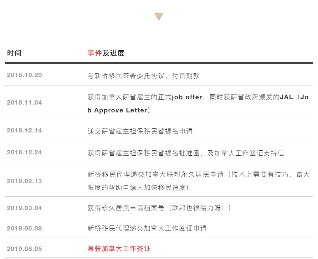Select the 2019.03.04 date entry

24,208
